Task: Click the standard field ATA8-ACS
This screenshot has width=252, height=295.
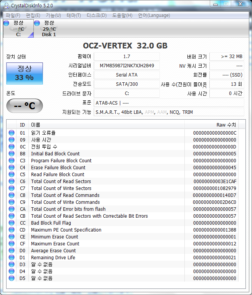Action: [x=169, y=103]
